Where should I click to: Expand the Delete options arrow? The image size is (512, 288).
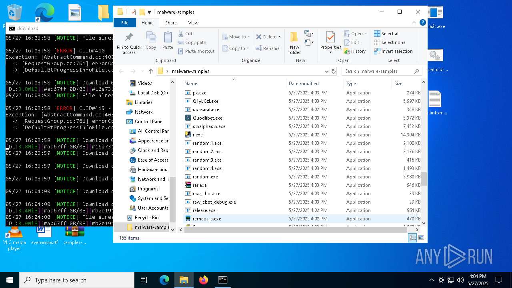click(x=279, y=37)
